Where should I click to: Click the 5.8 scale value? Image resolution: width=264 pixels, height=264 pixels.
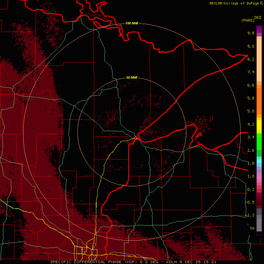[251, 98]
